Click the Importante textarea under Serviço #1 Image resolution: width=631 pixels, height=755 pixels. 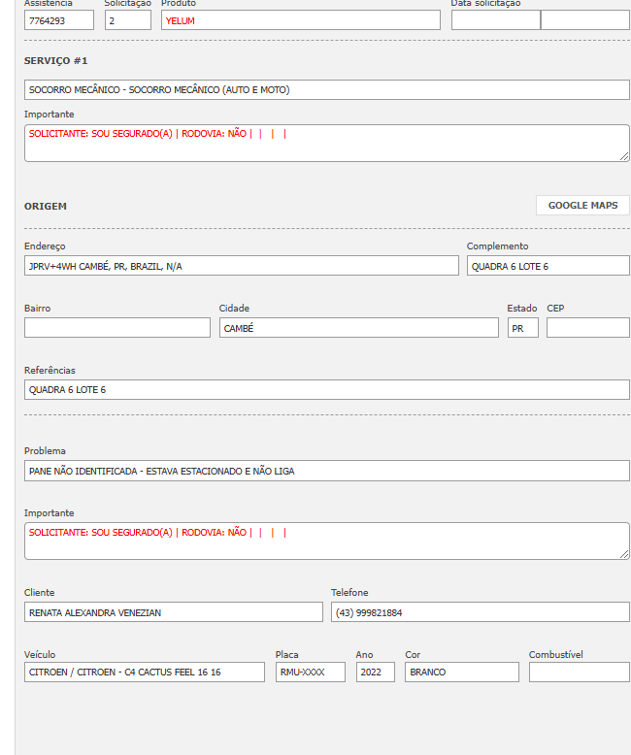pyautogui.click(x=327, y=143)
